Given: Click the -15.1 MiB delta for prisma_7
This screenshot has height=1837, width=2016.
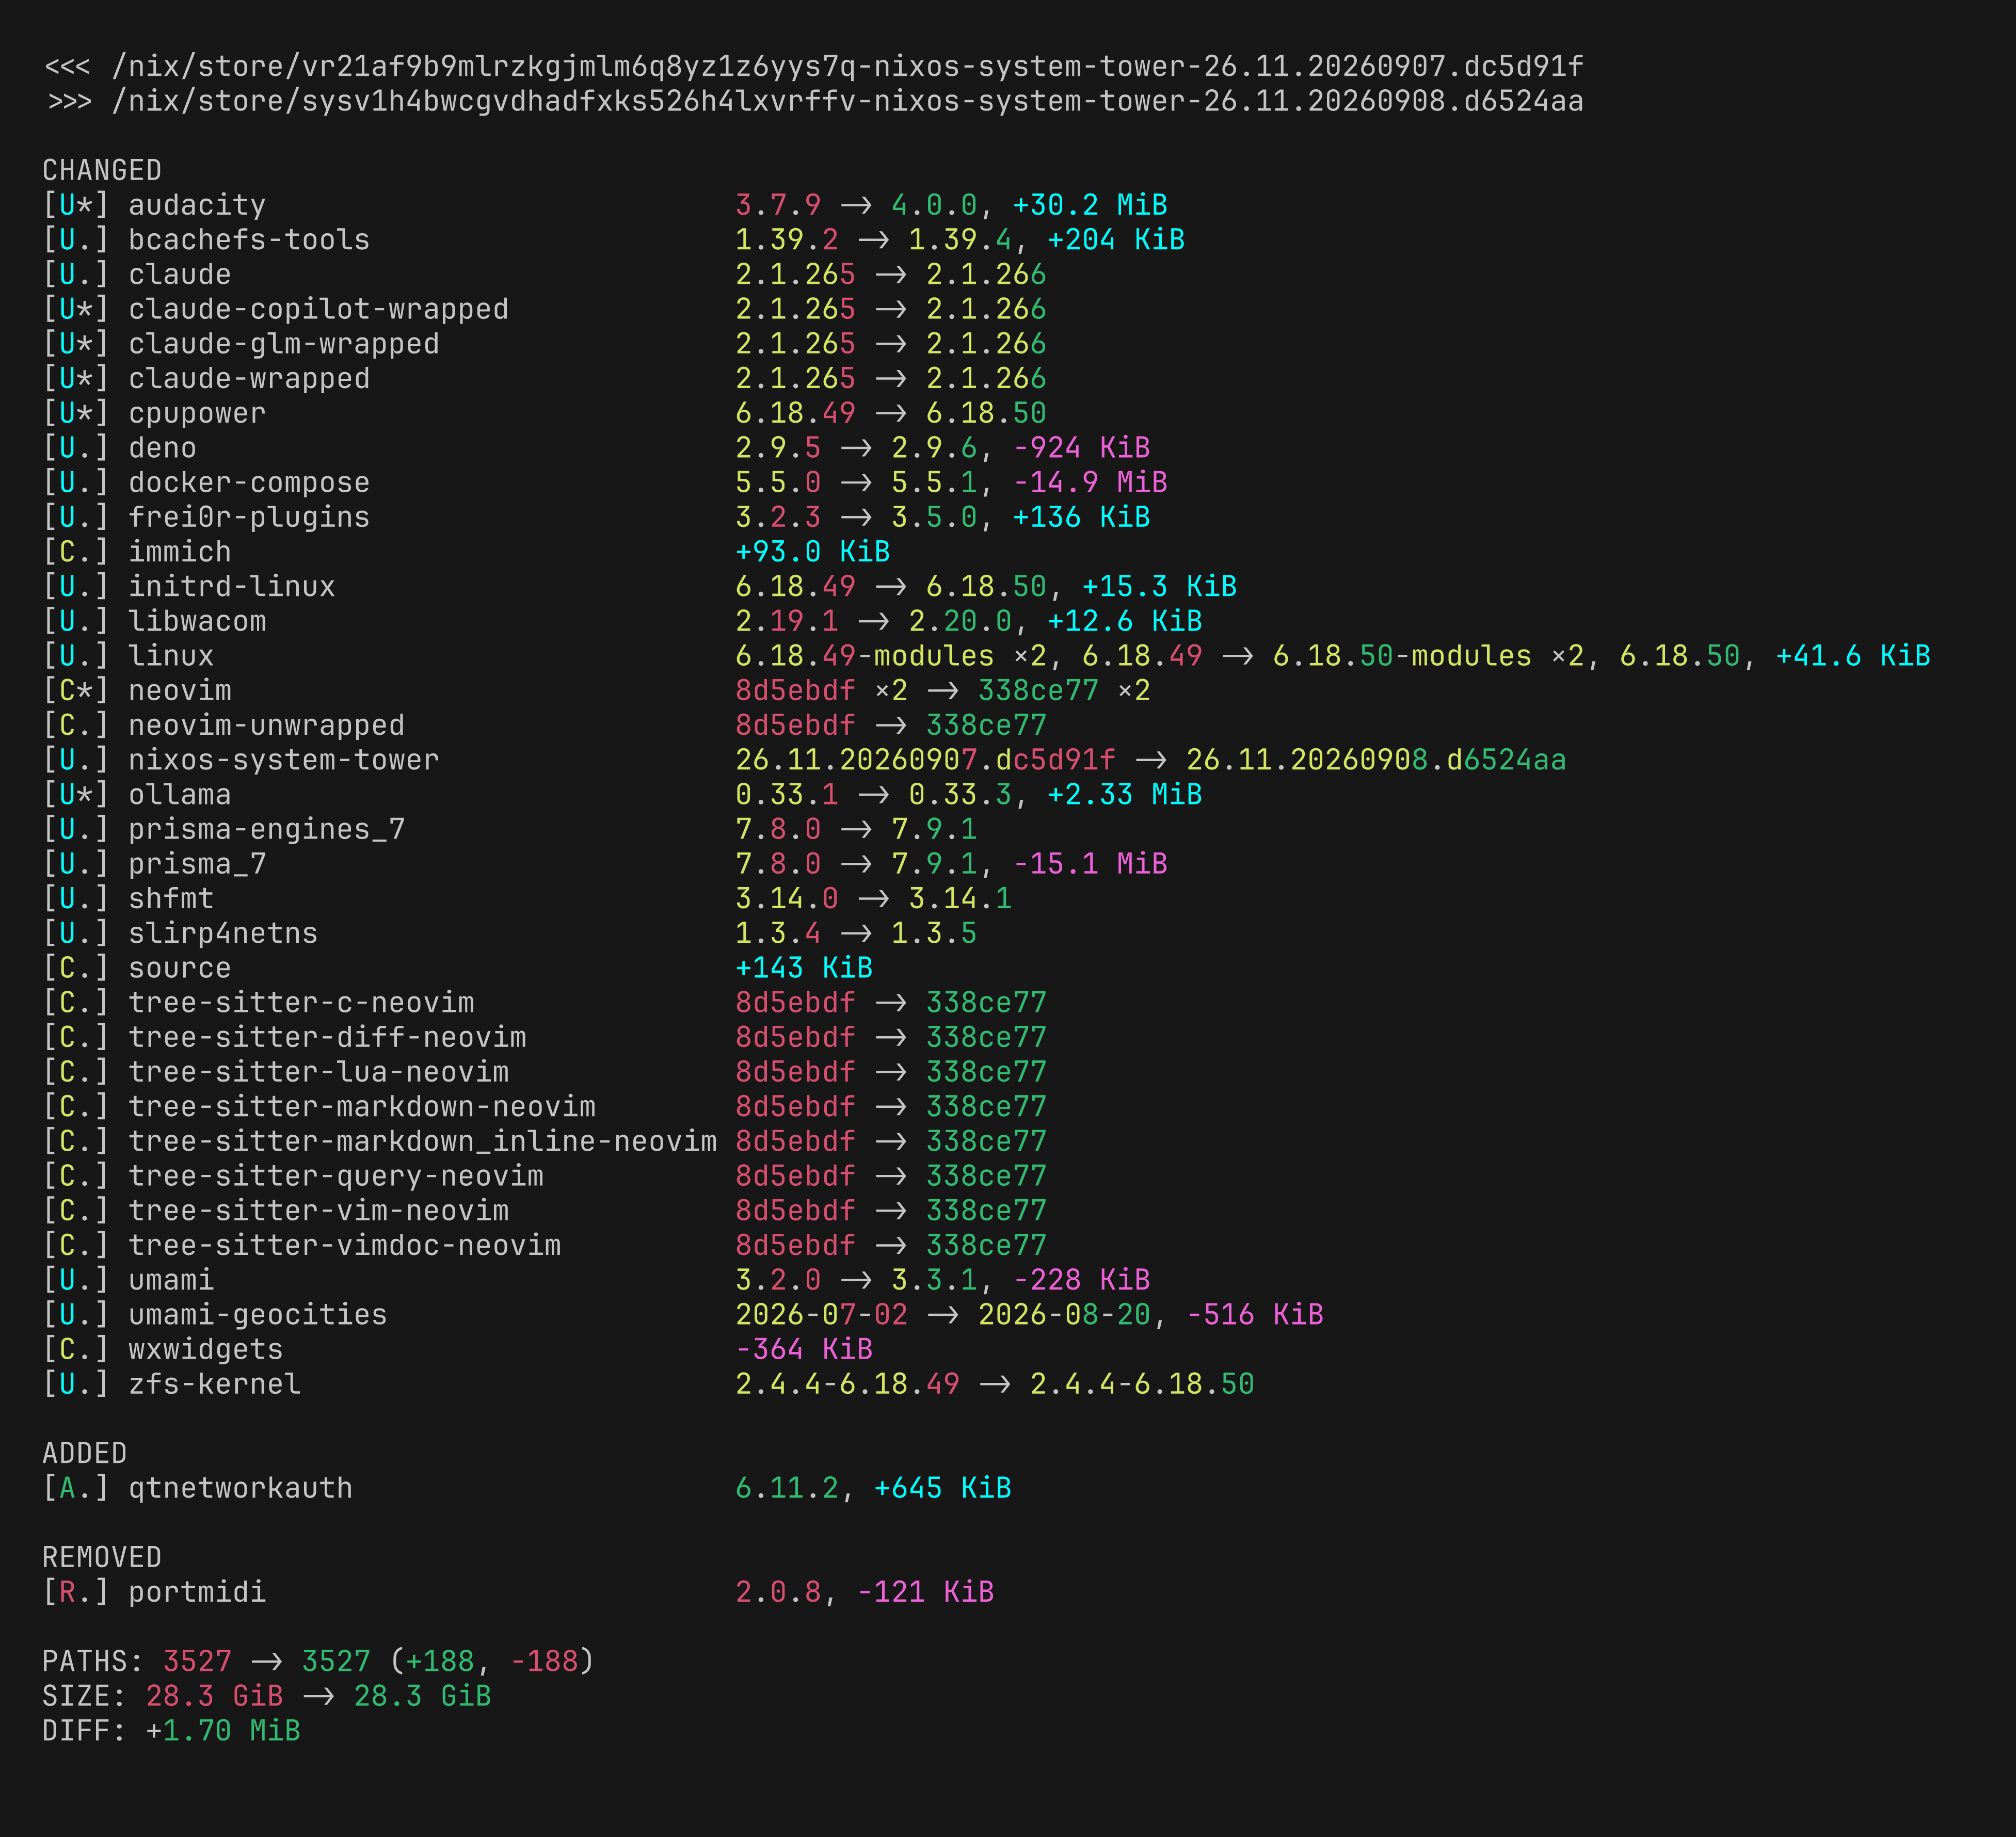Looking at the screenshot, I should pos(1090,864).
